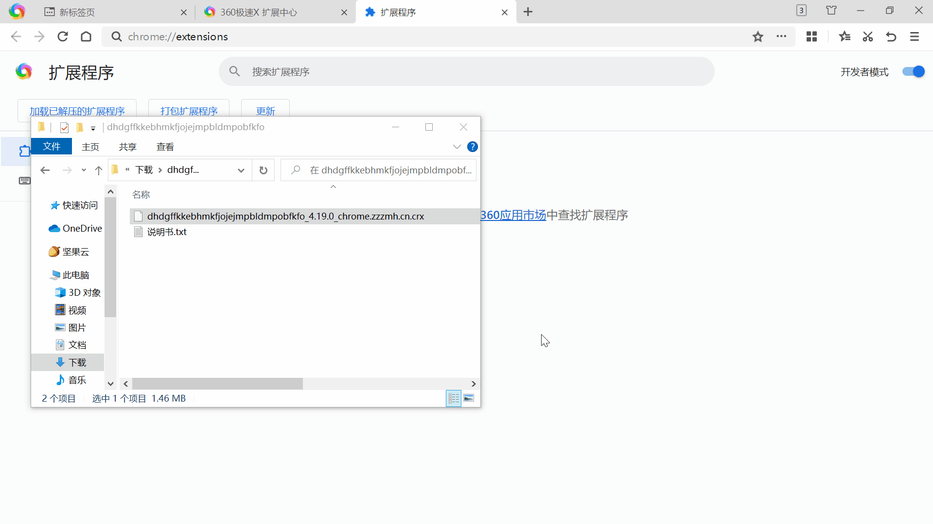Click the keyboard shortcuts sidebar icon
The image size is (933, 524).
pos(25,181)
